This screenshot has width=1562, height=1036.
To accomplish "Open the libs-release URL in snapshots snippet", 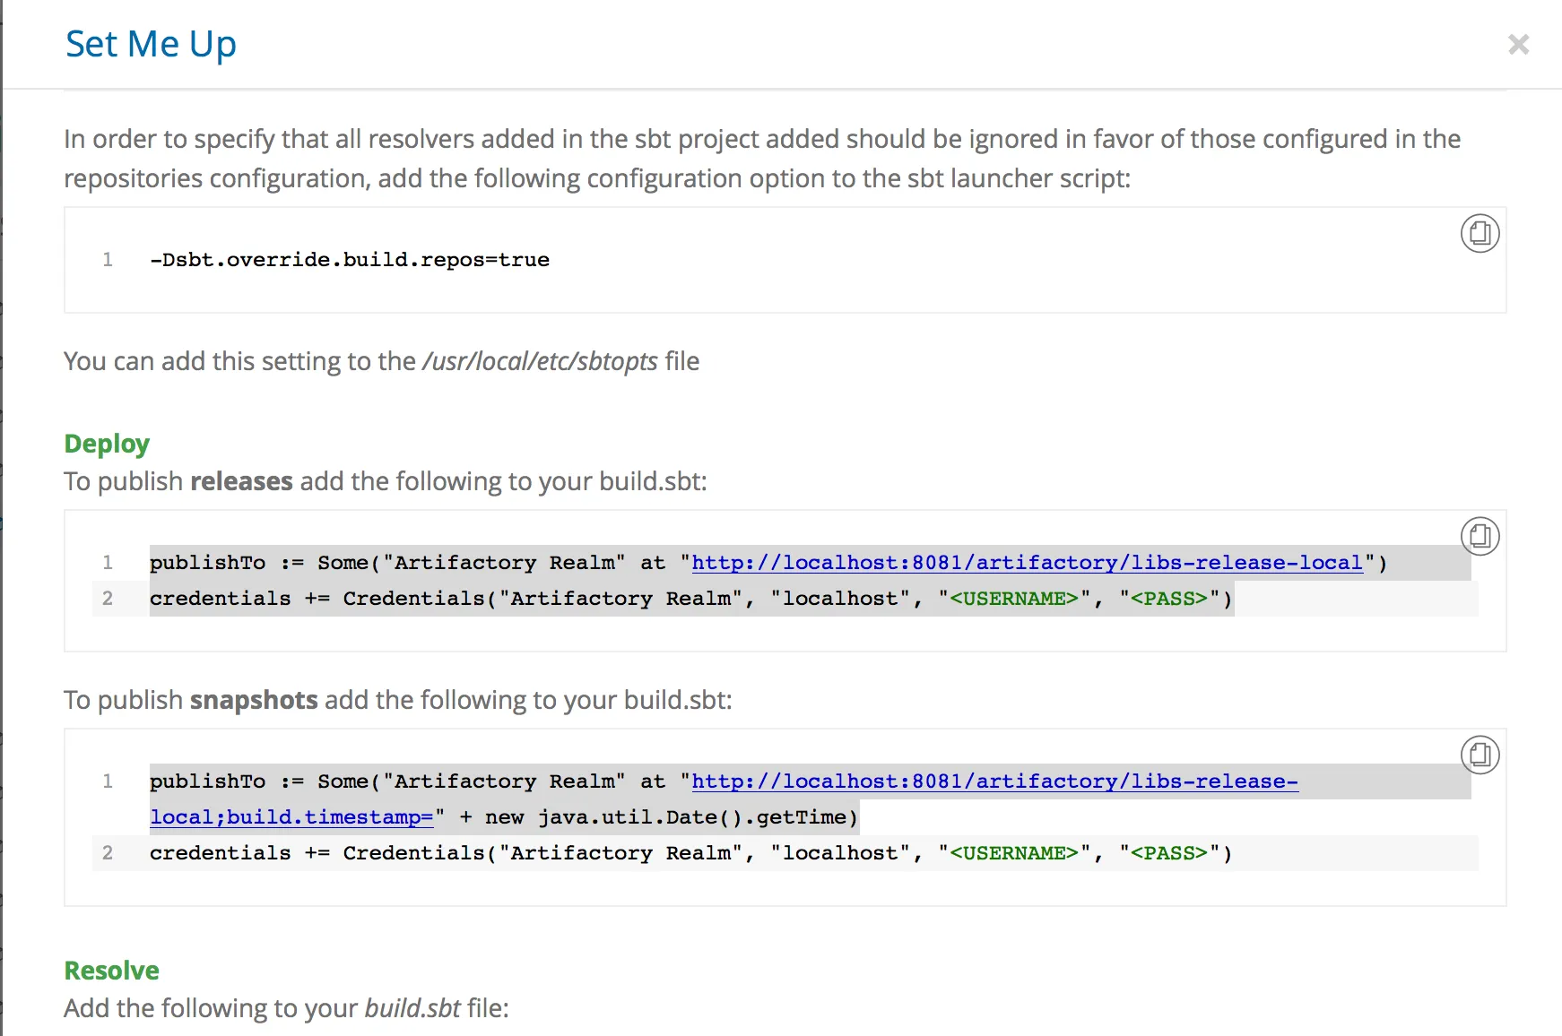I will point(994,781).
